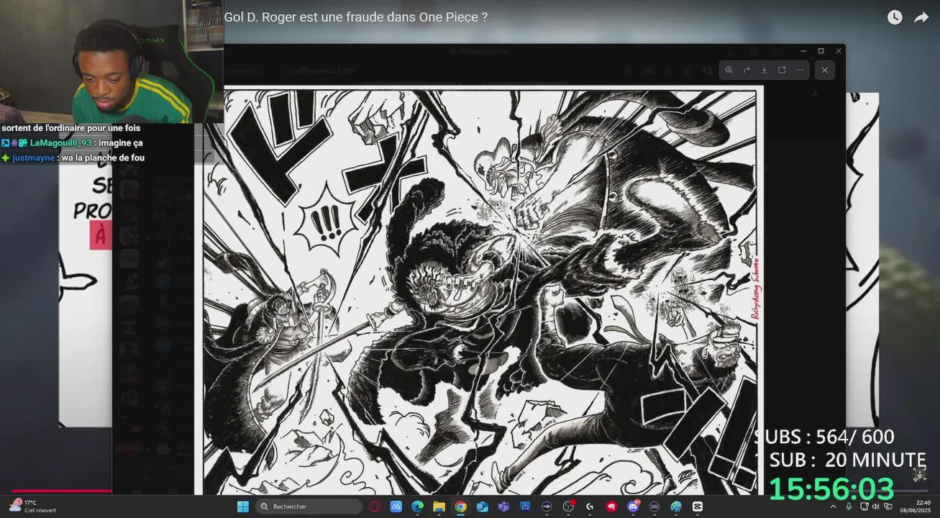This screenshot has width=940, height=518.
Task: Download the image via the toolbar
Action: pyautogui.click(x=764, y=70)
